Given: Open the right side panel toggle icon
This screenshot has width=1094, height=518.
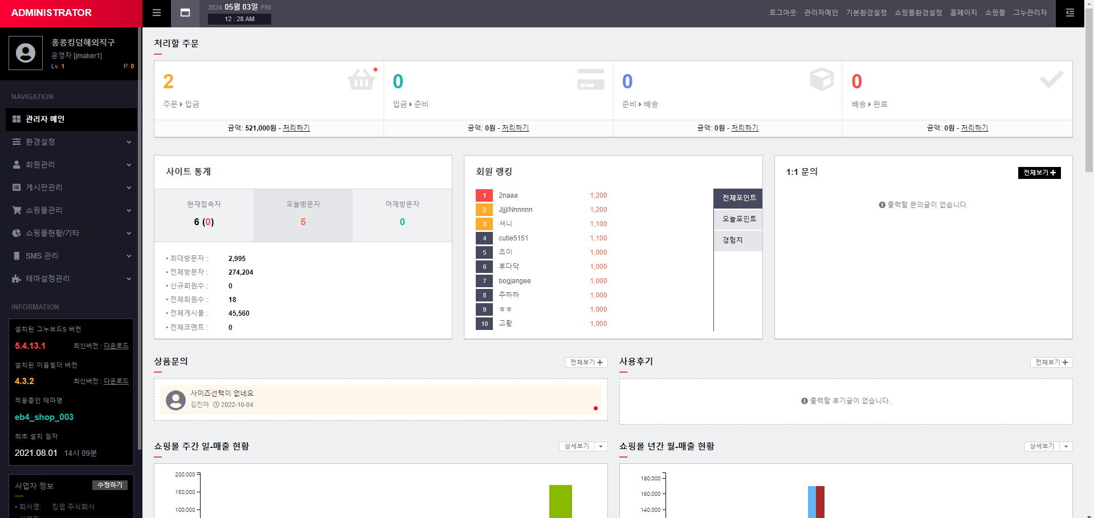Looking at the screenshot, I should tap(1069, 13).
